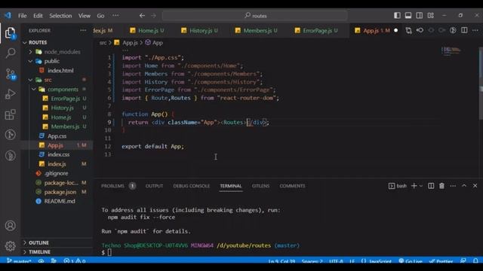Screen dimensions: 483x271
Task: Click Go Live in the status bar
Action: coord(411,261)
